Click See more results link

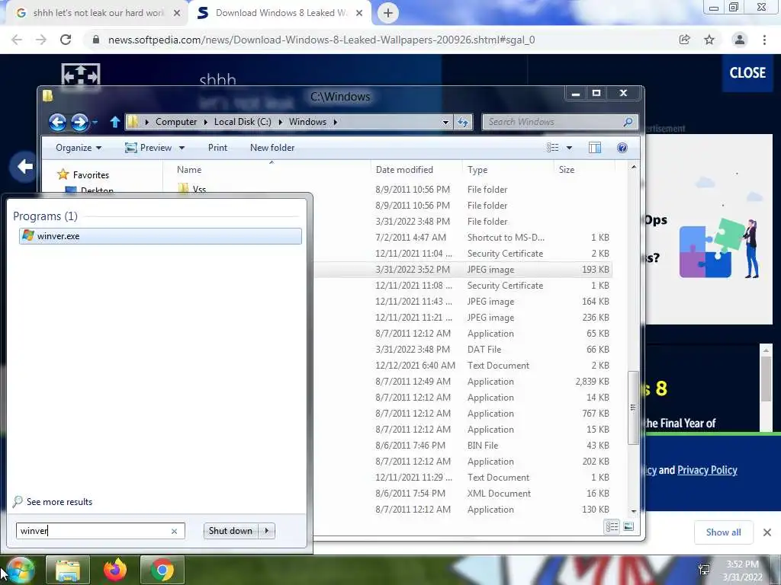click(x=59, y=501)
